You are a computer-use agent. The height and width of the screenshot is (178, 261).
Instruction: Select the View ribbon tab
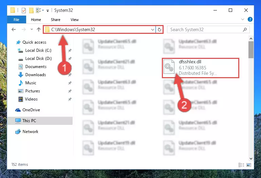74,20
